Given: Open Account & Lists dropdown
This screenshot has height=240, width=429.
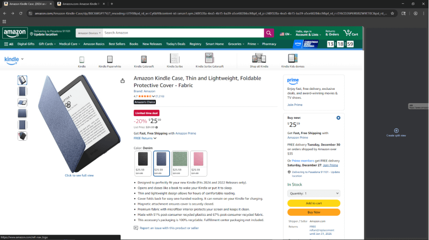Looking at the screenshot, I should [308, 33].
